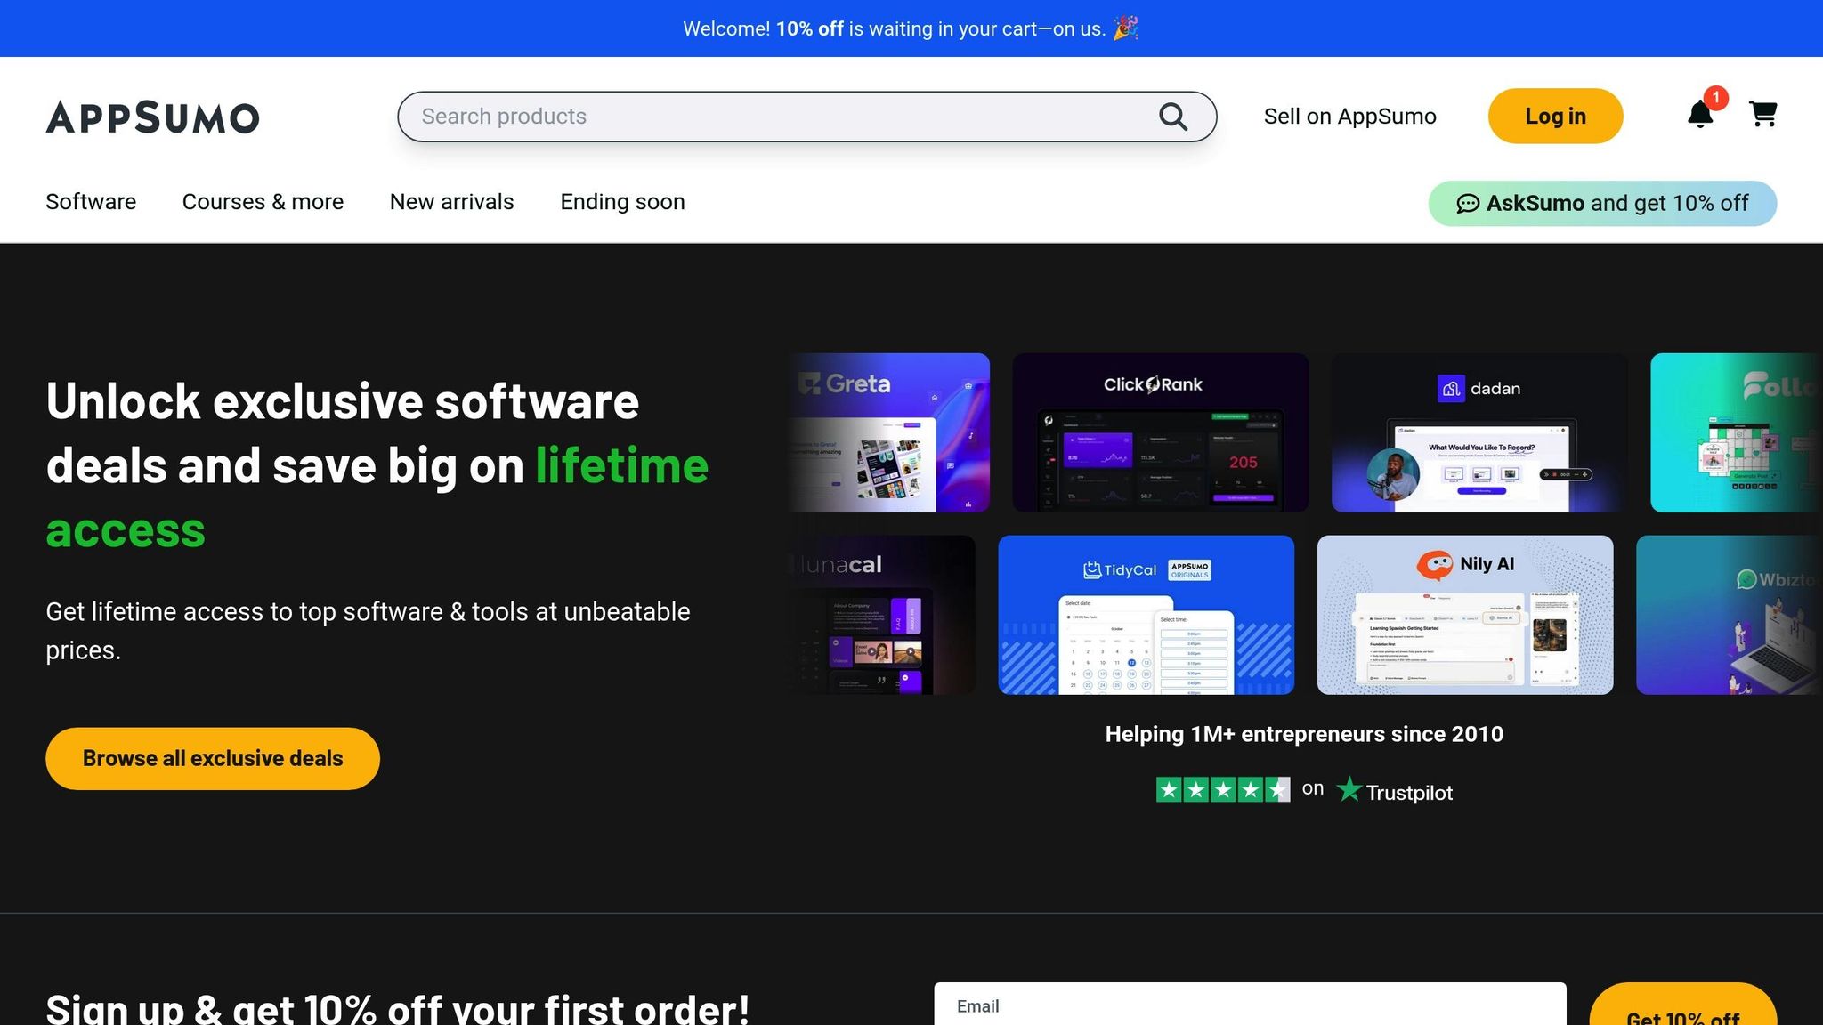This screenshot has height=1025, width=1823.
Task: Select the Ending soon tab
Action: point(622,202)
